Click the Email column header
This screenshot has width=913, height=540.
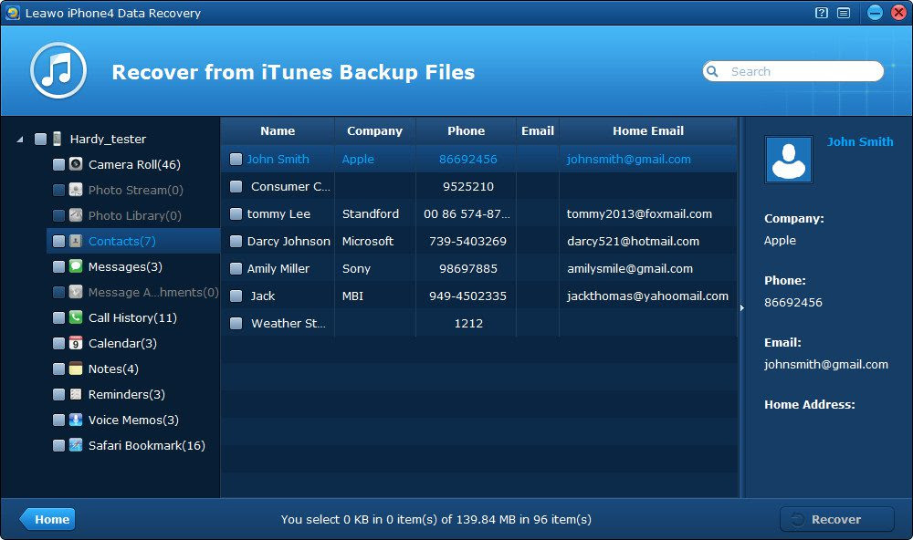pos(538,131)
